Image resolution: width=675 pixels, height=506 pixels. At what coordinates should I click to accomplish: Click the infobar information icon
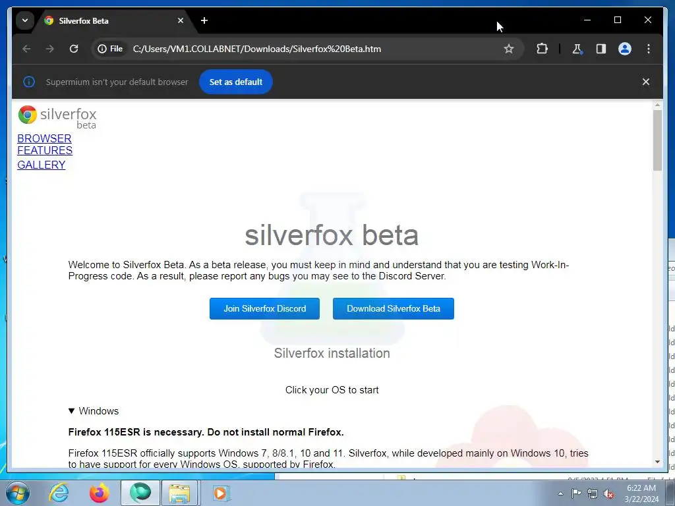pos(29,82)
